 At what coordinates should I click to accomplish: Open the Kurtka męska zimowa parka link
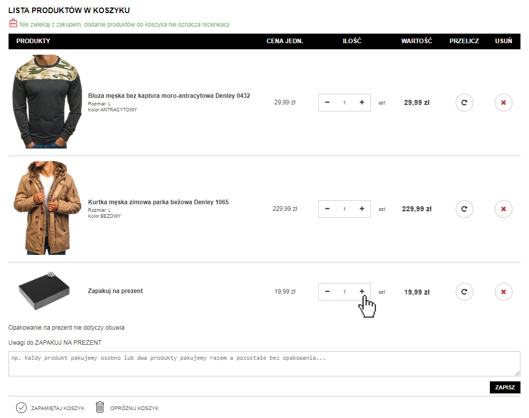pyautogui.click(x=158, y=202)
